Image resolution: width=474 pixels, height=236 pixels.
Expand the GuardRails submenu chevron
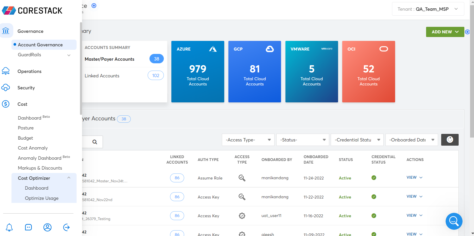(69, 55)
